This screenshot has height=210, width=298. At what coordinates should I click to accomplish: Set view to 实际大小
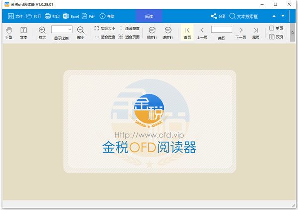pyautogui.click(x=105, y=28)
